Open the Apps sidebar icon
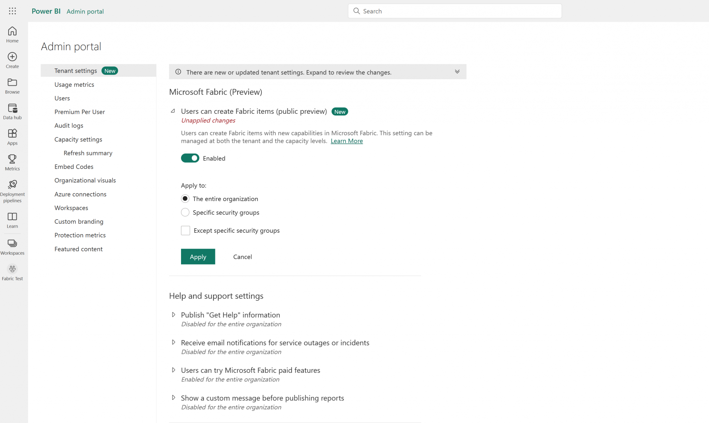Image resolution: width=709 pixels, height=423 pixels. pyautogui.click(x=12, y=134)
